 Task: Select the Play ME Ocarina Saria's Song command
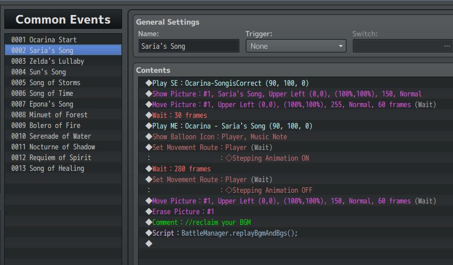[x=296, y=126]
